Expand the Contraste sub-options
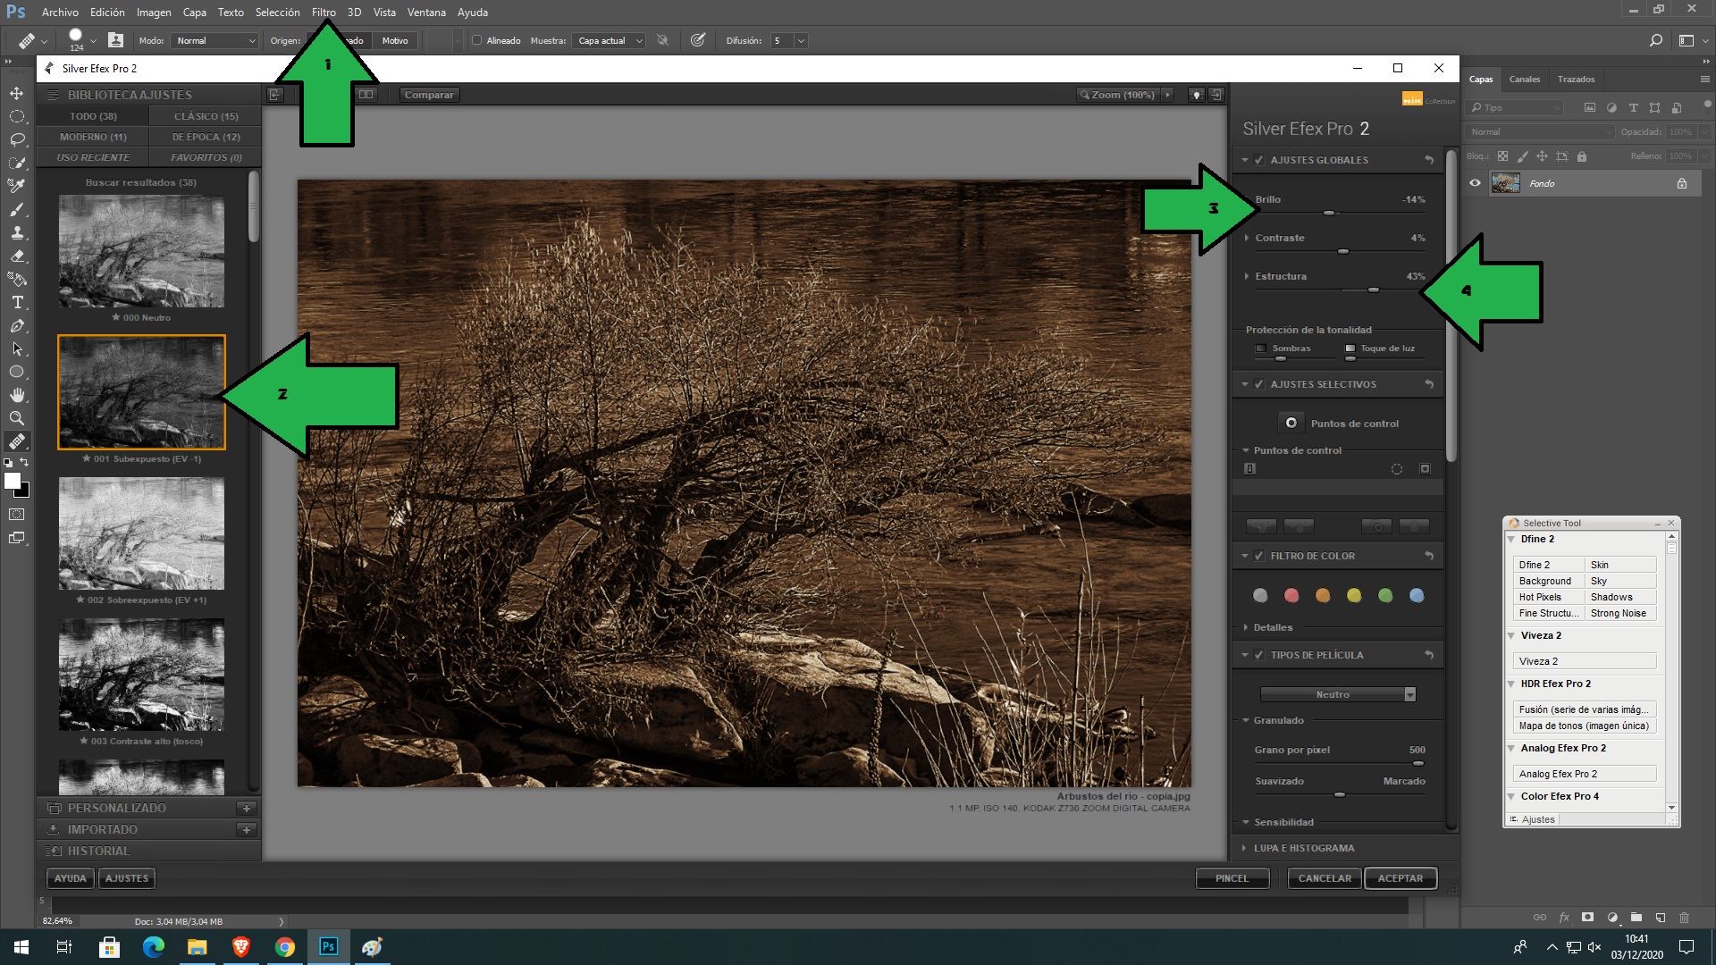Screen dimensions: 1716x965 point(1247,238)
